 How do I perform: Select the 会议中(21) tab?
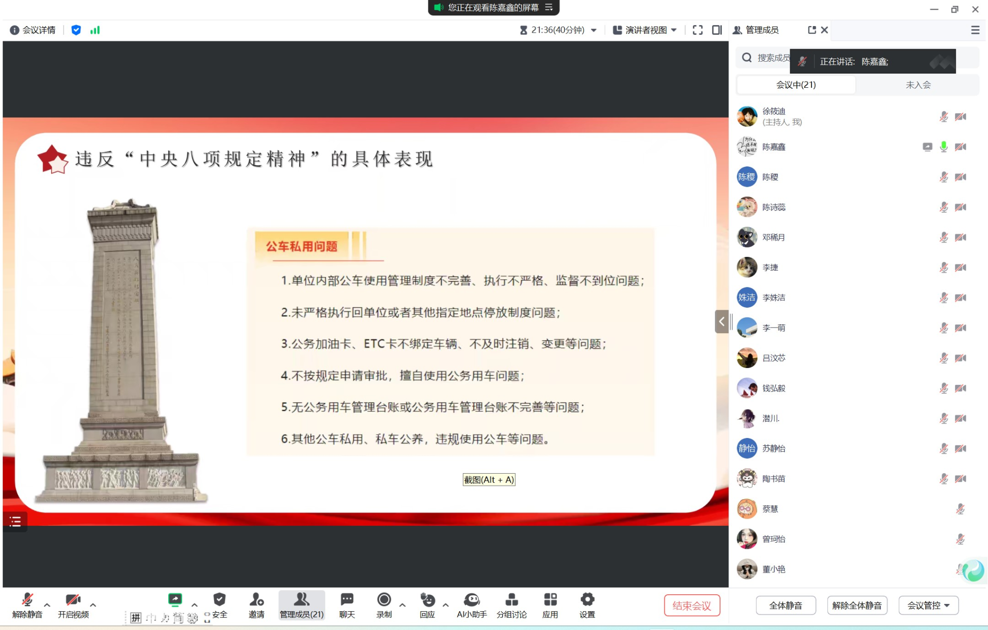coord(796,85)
